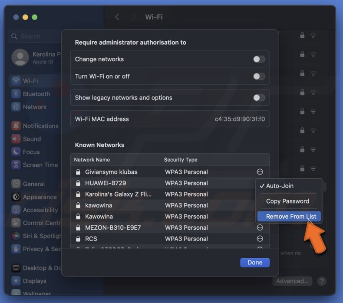This screenshot has height=303, width=343.
Task: Choose Copy Password from context menu
Action: [290, 201]
